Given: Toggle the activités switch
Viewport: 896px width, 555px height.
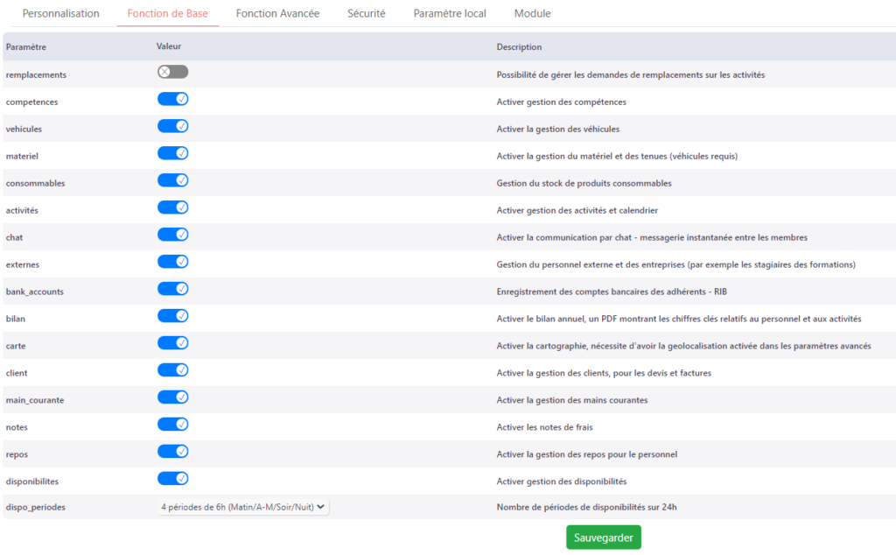Looking at the screenshot, I should coord(172,207).
